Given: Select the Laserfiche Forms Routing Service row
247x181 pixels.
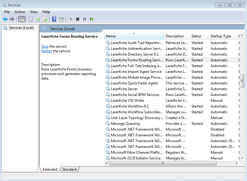Looking at the screenshot, I should (172, 60).
